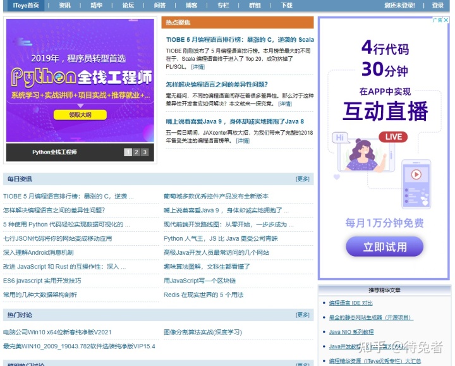
Task: Expand 每日资讯 with the [更多] link
Action: coord(303,179)
